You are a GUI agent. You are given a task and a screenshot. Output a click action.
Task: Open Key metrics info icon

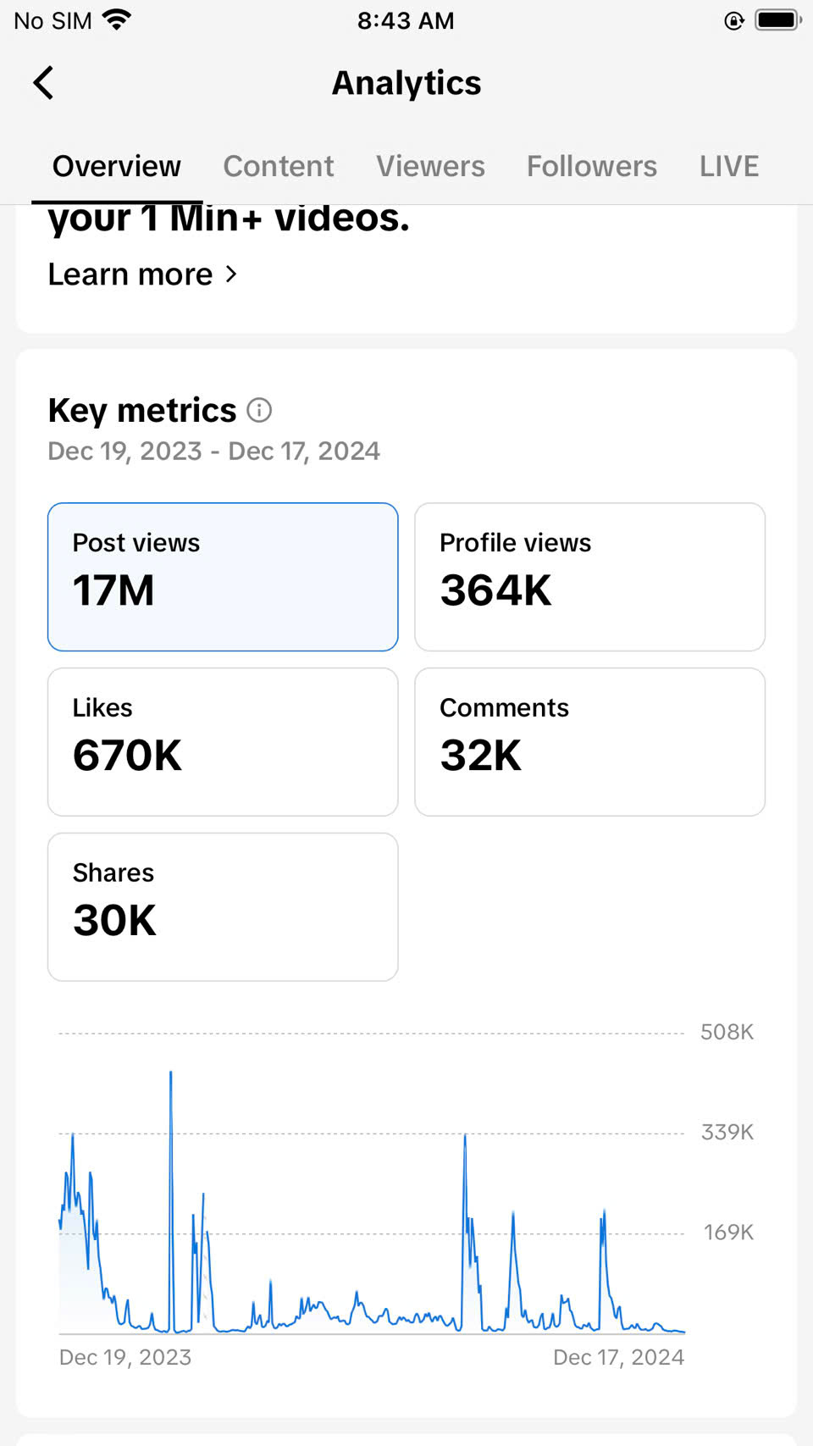[x=259, y=411]
